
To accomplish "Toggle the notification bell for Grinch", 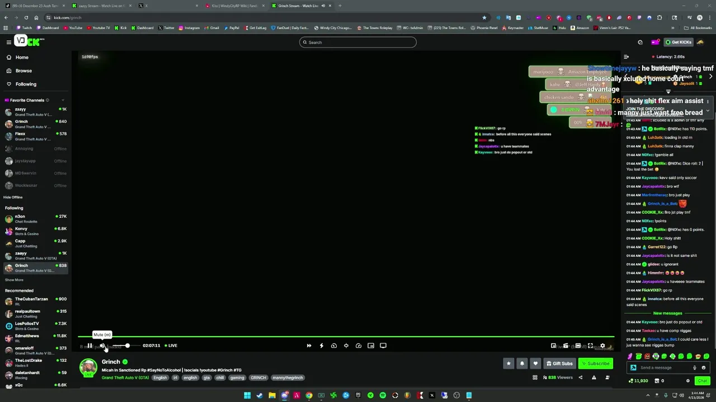I will click(522, 363).
